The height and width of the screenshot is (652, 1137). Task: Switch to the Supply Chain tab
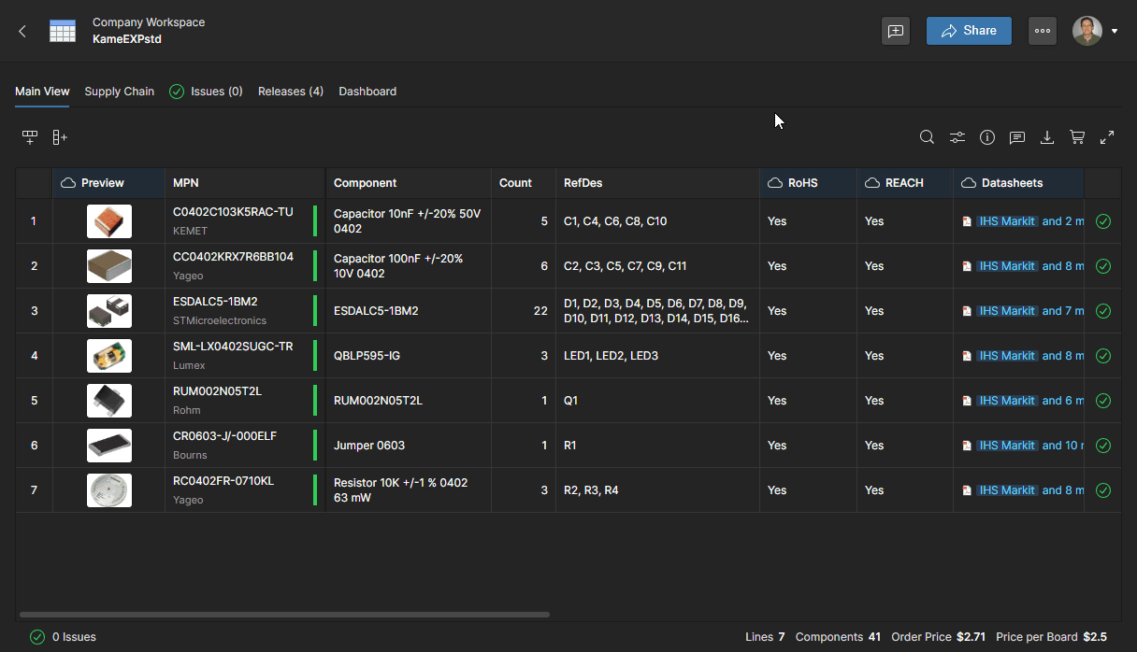119,92
